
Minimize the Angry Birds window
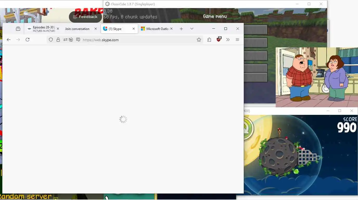328,111
